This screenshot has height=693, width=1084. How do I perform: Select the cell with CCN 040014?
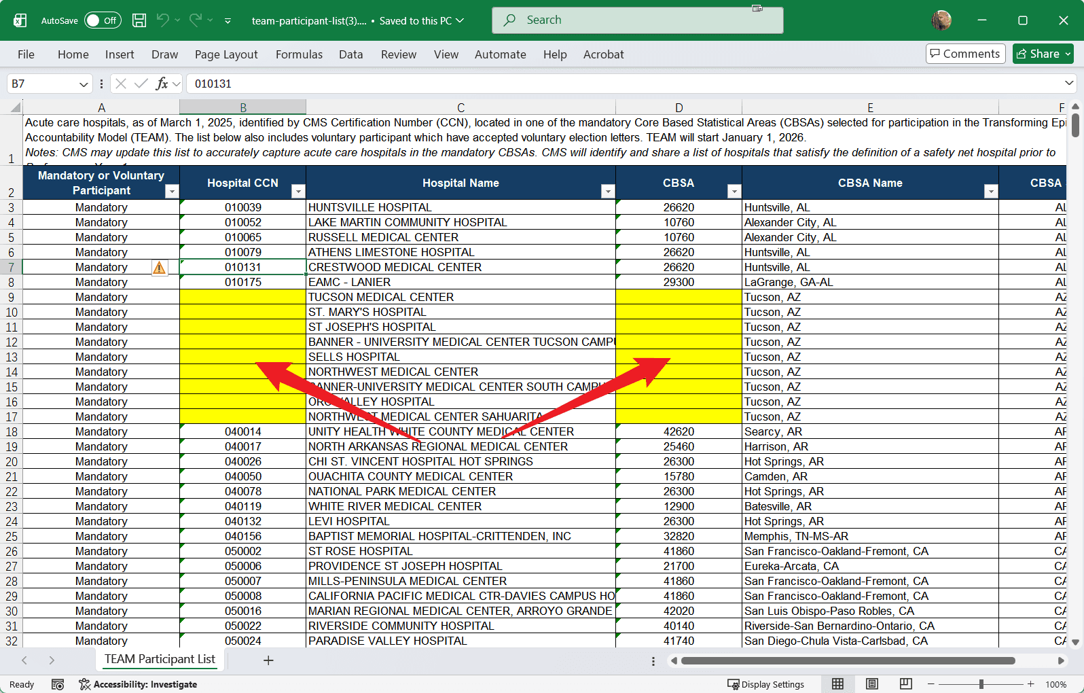242,432
